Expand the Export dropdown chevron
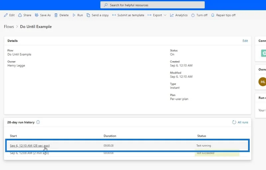Viewport: 266px width, 170px height. (165, 15)
